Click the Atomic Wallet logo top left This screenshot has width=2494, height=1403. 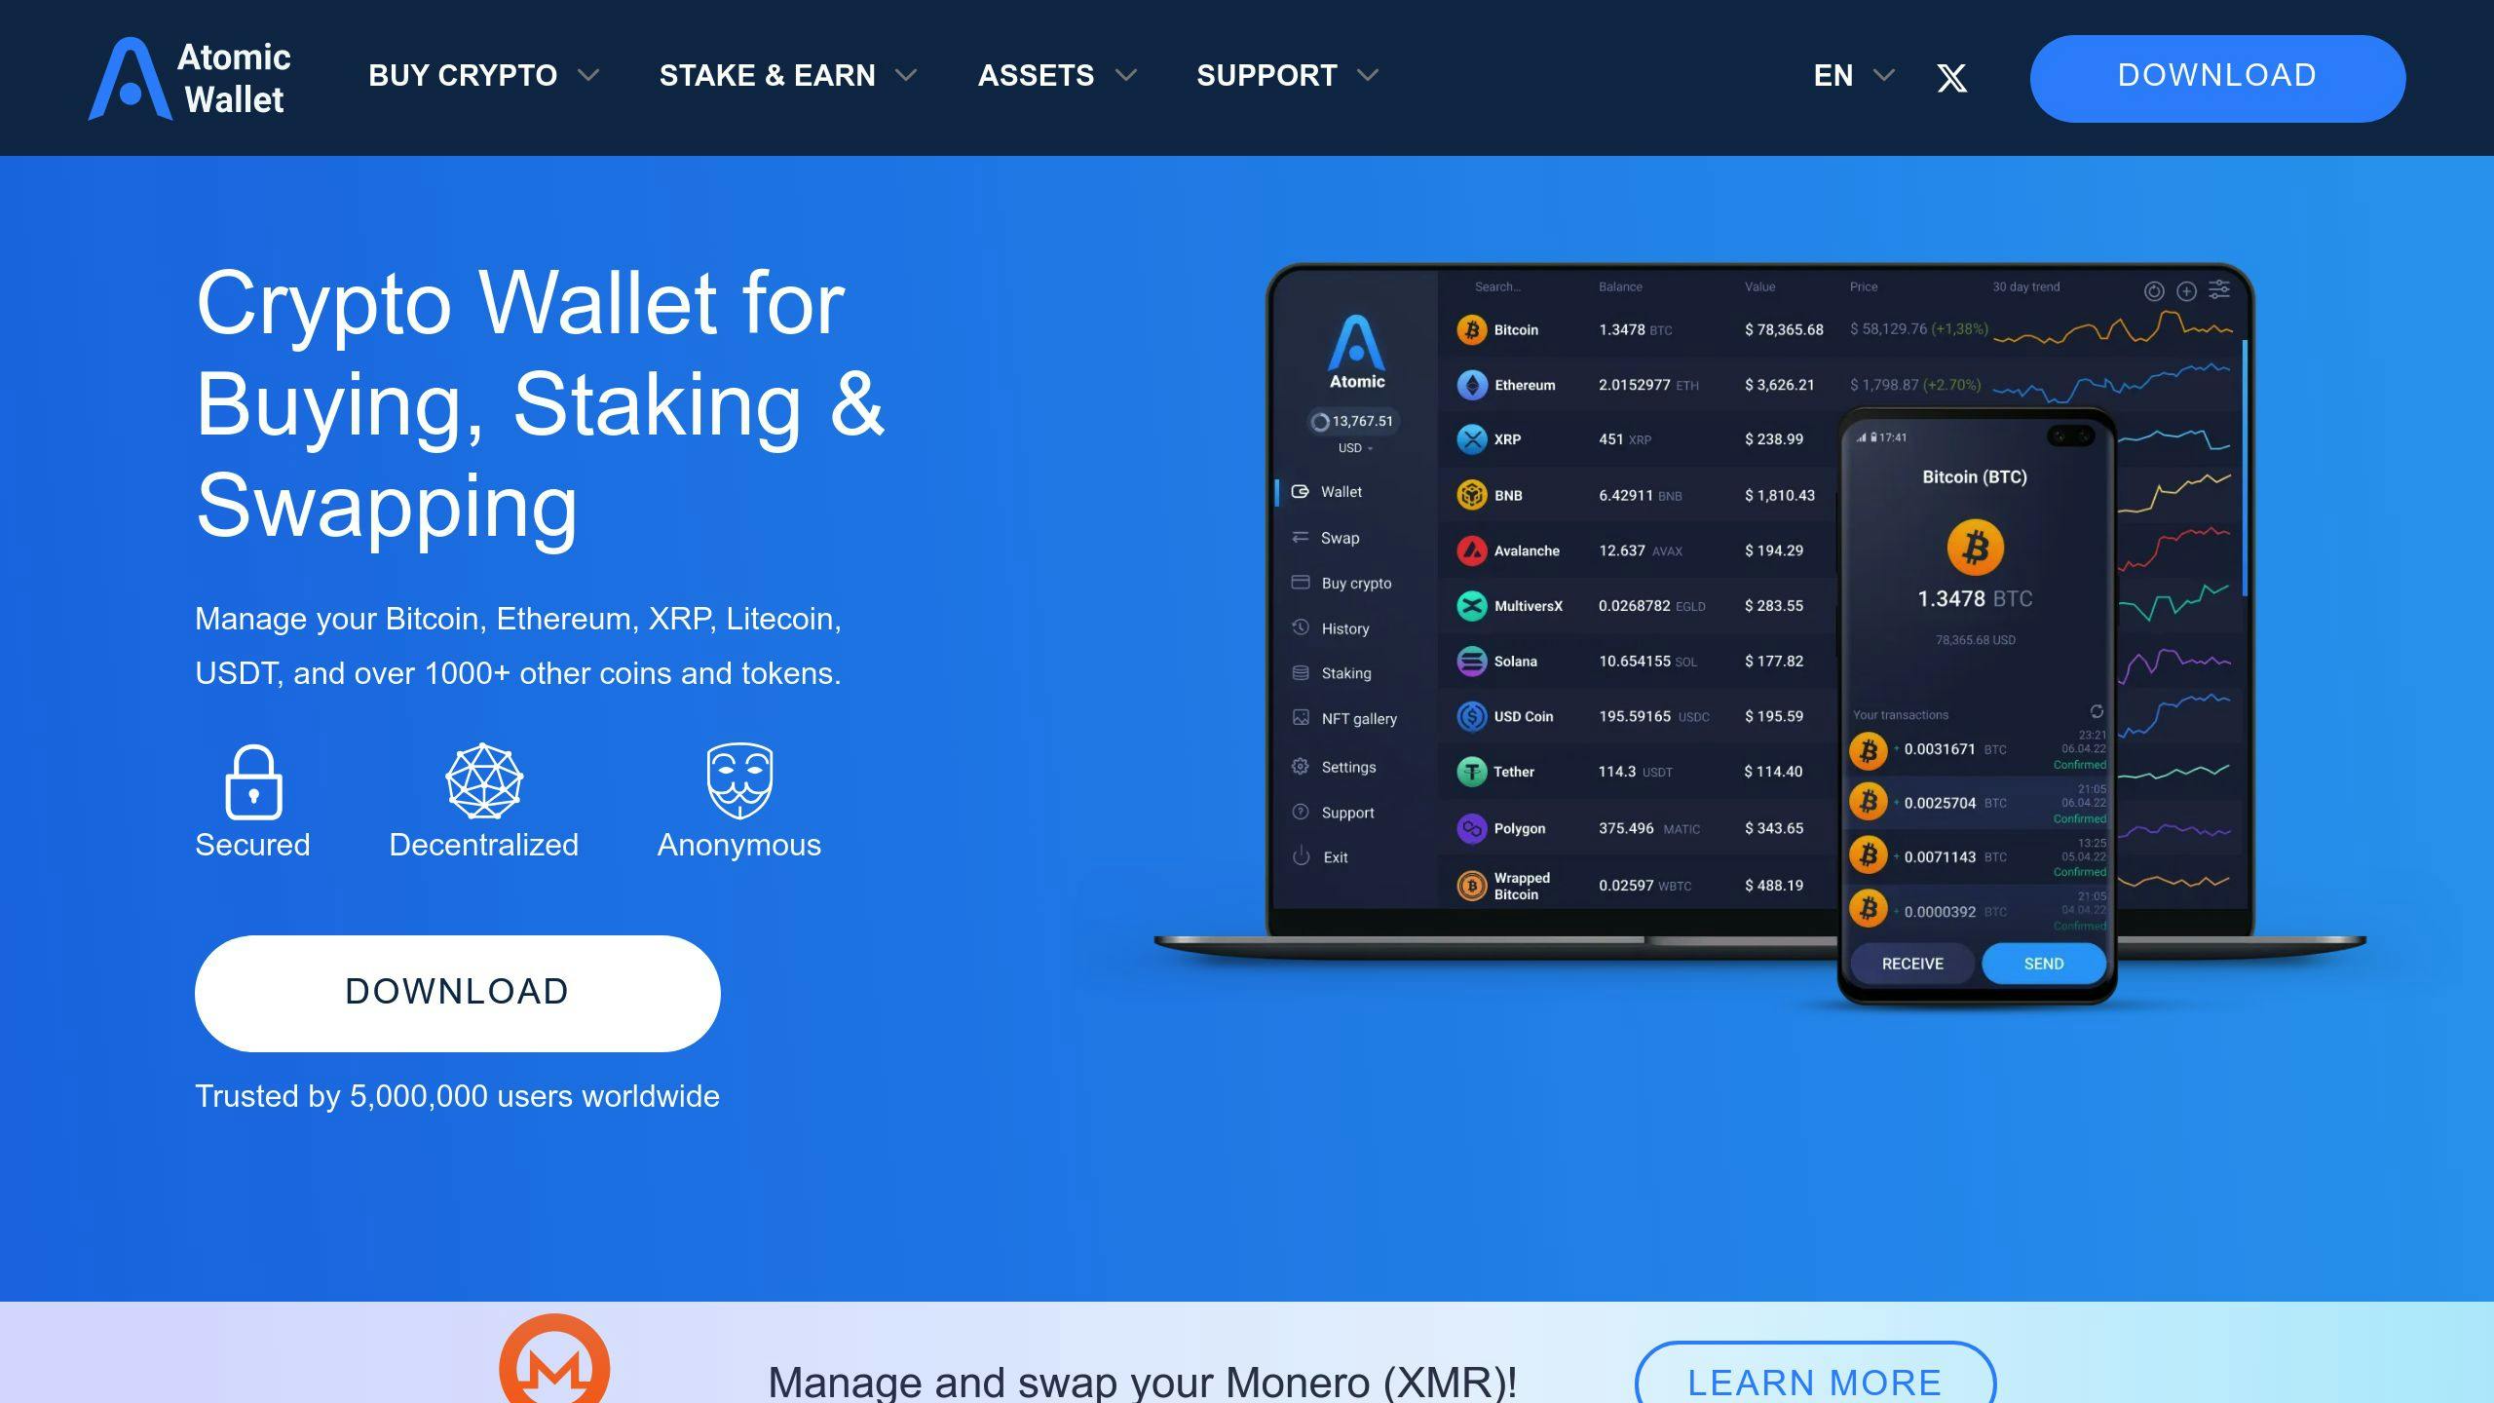(x=187, y=77)
